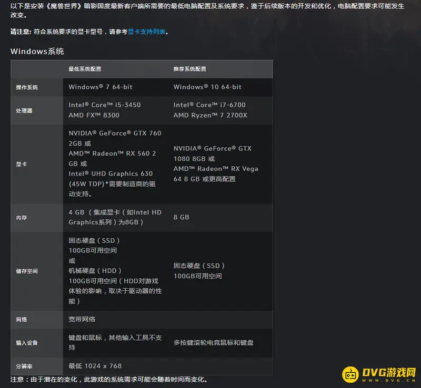
Task: Select the AMD FX 8300 text
Action: point(94,115)
